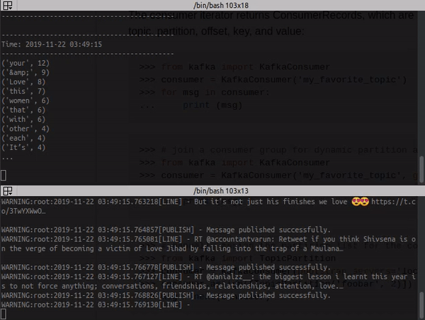The height and width of the screenshot is (320, 425).
Task: Click the ('that', 6) output row
Action: pyautogui.click(x=23, y=110)
